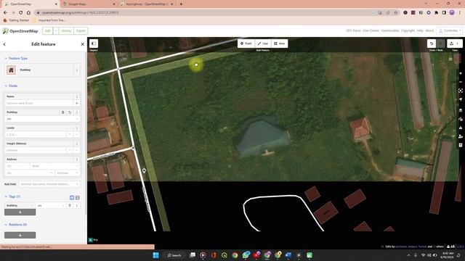Open info for the Name field
Screen dimensions: 465x261
[x=77, y=96]
